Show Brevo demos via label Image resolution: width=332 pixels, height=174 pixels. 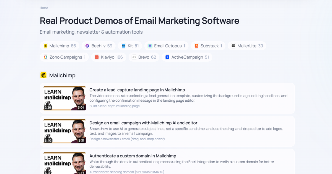click(144, 57)
